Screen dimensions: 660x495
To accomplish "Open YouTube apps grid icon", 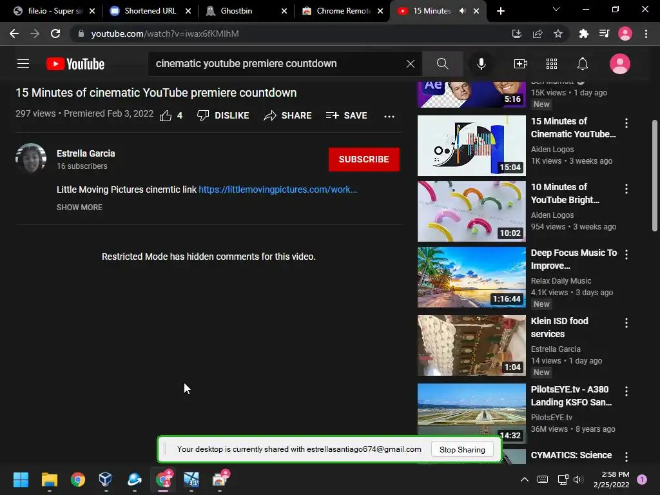I will click(x=552, y=64).
